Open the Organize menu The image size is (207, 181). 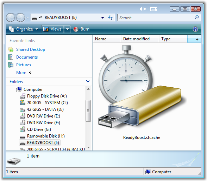[x=24, y=29]
